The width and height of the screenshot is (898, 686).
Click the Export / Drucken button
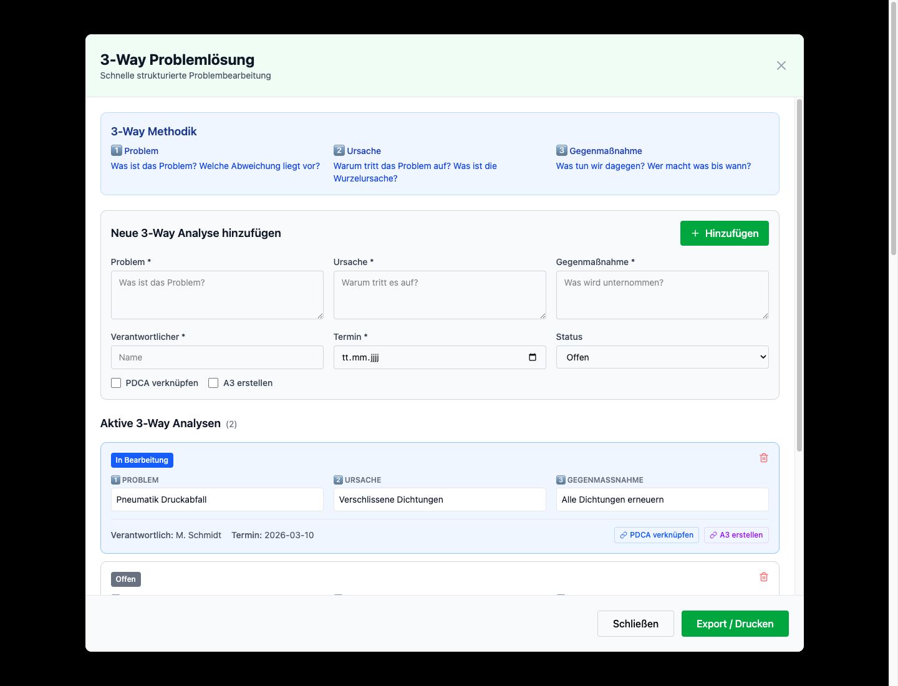(735, 624)
